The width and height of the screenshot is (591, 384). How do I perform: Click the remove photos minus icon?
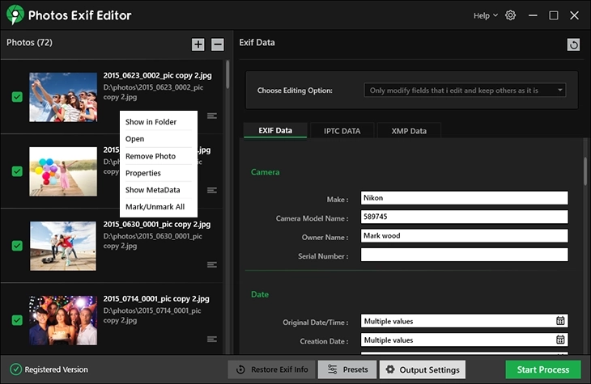pos(218,44)
